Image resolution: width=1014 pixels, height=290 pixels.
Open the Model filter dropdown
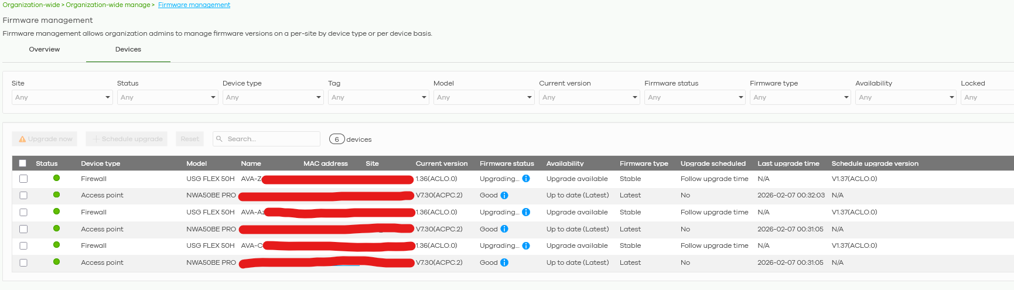pos(484,97)
